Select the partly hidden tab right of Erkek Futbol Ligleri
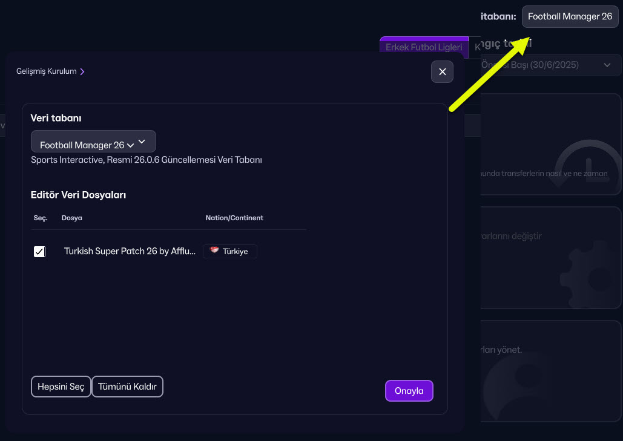The image size is (623, 441). 476,47
